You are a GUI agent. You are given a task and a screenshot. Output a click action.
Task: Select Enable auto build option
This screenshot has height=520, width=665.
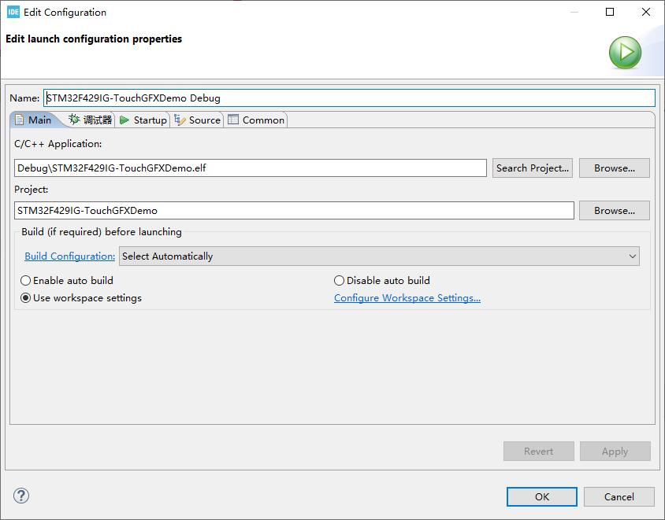click(26, 280)
